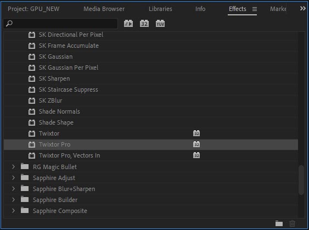Select the SK ZBlur effect
309x230 pixels.
coord(50,100)
